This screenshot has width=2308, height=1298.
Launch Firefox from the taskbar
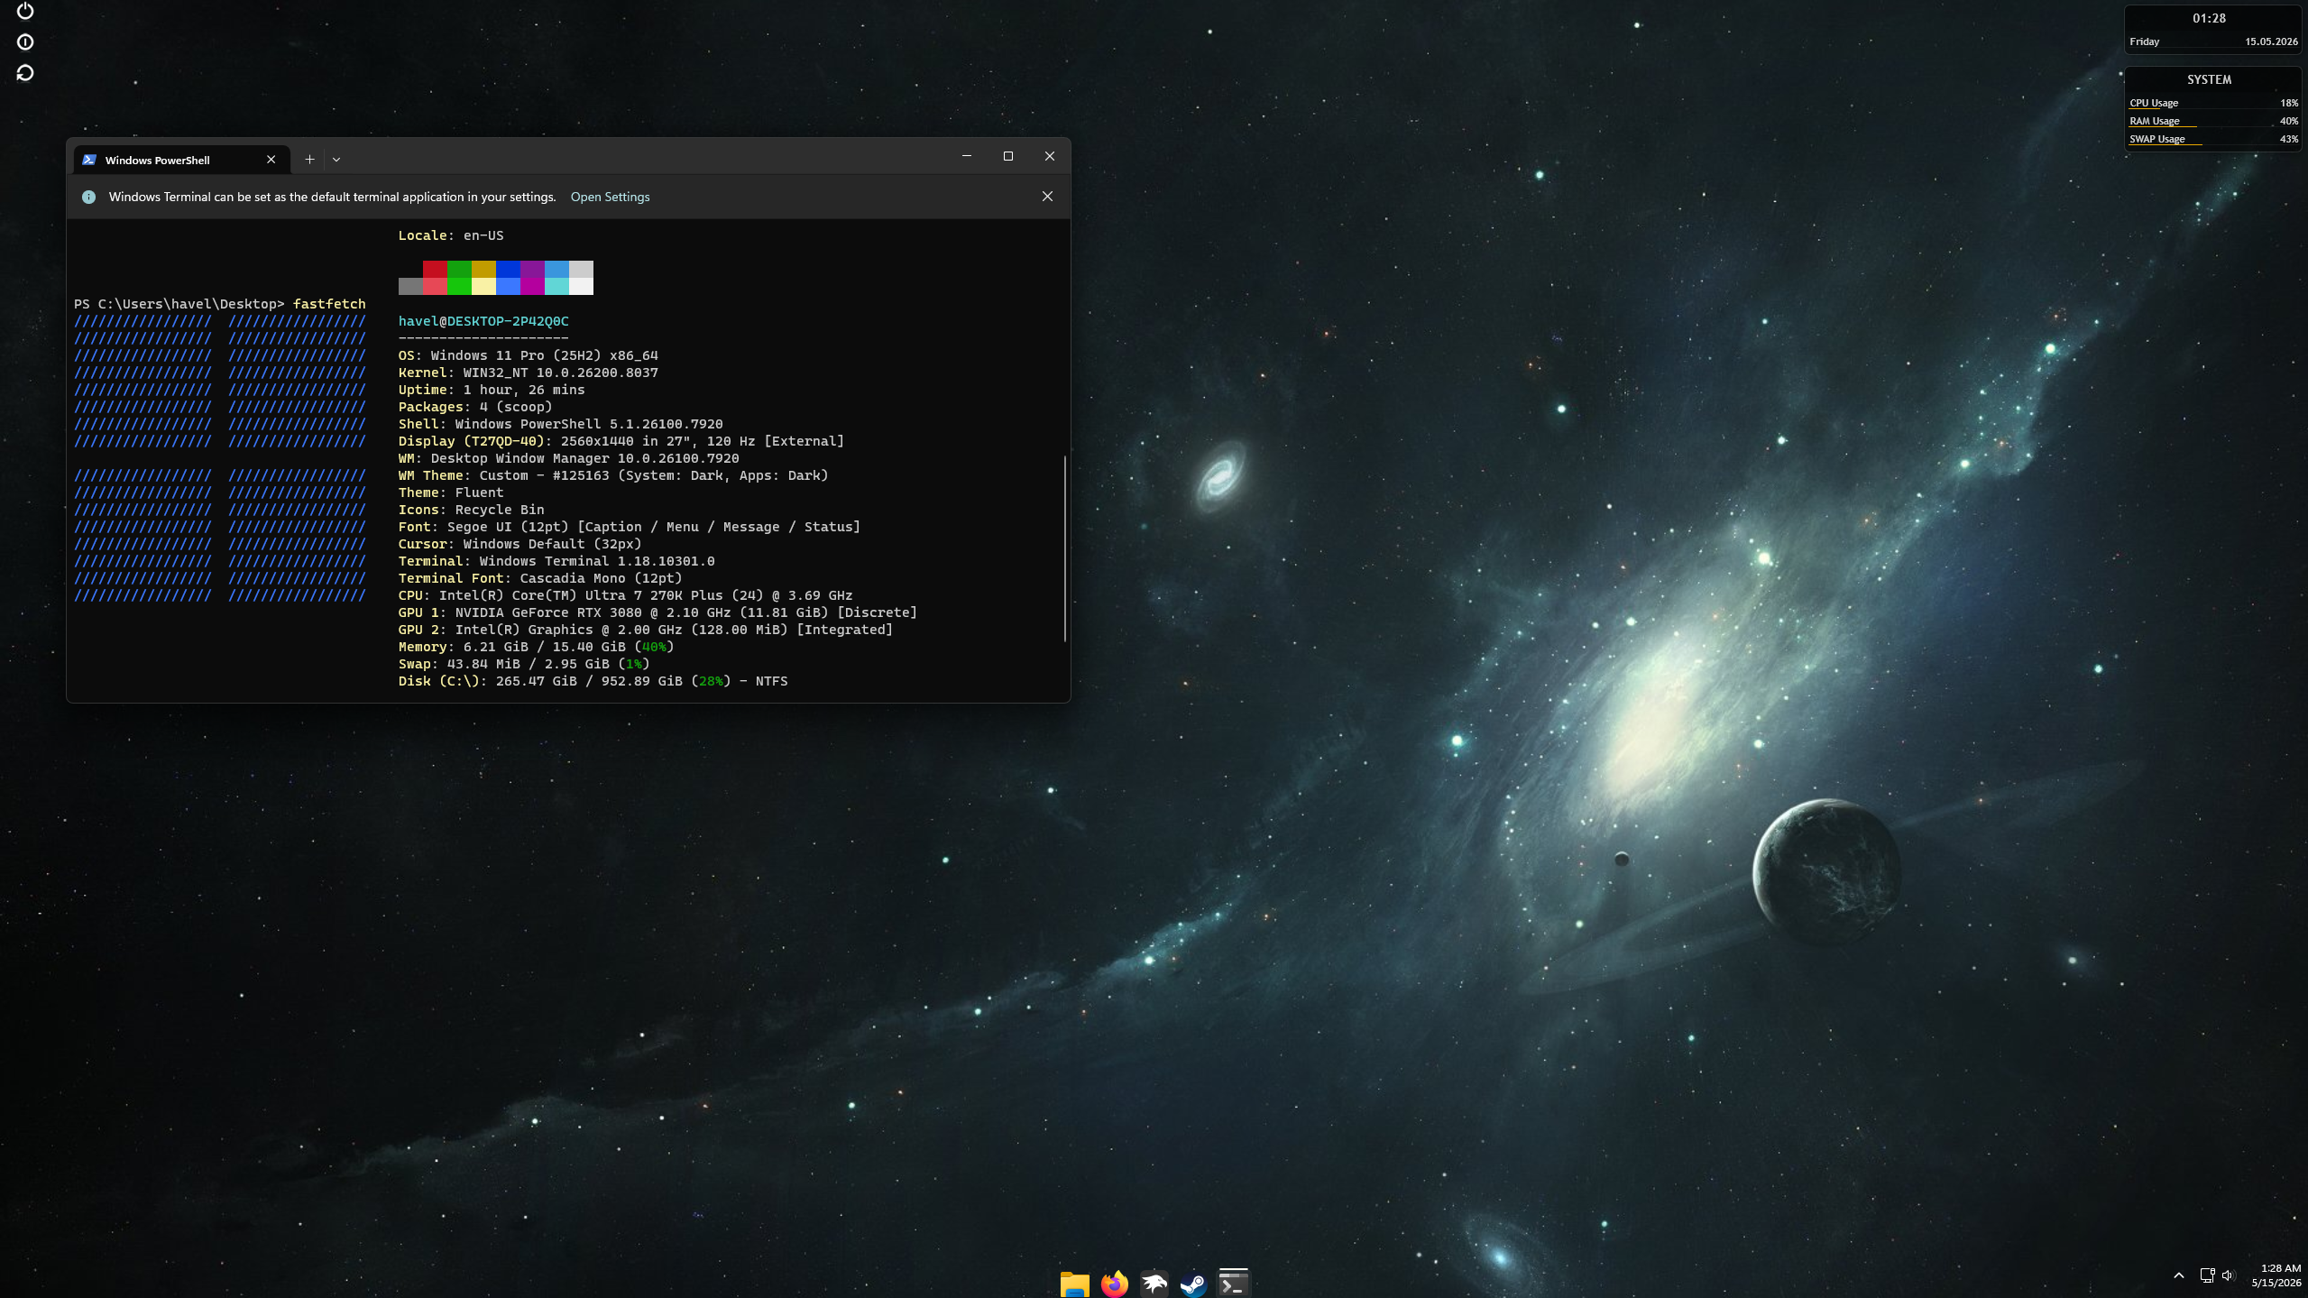click(1115, 1283)
